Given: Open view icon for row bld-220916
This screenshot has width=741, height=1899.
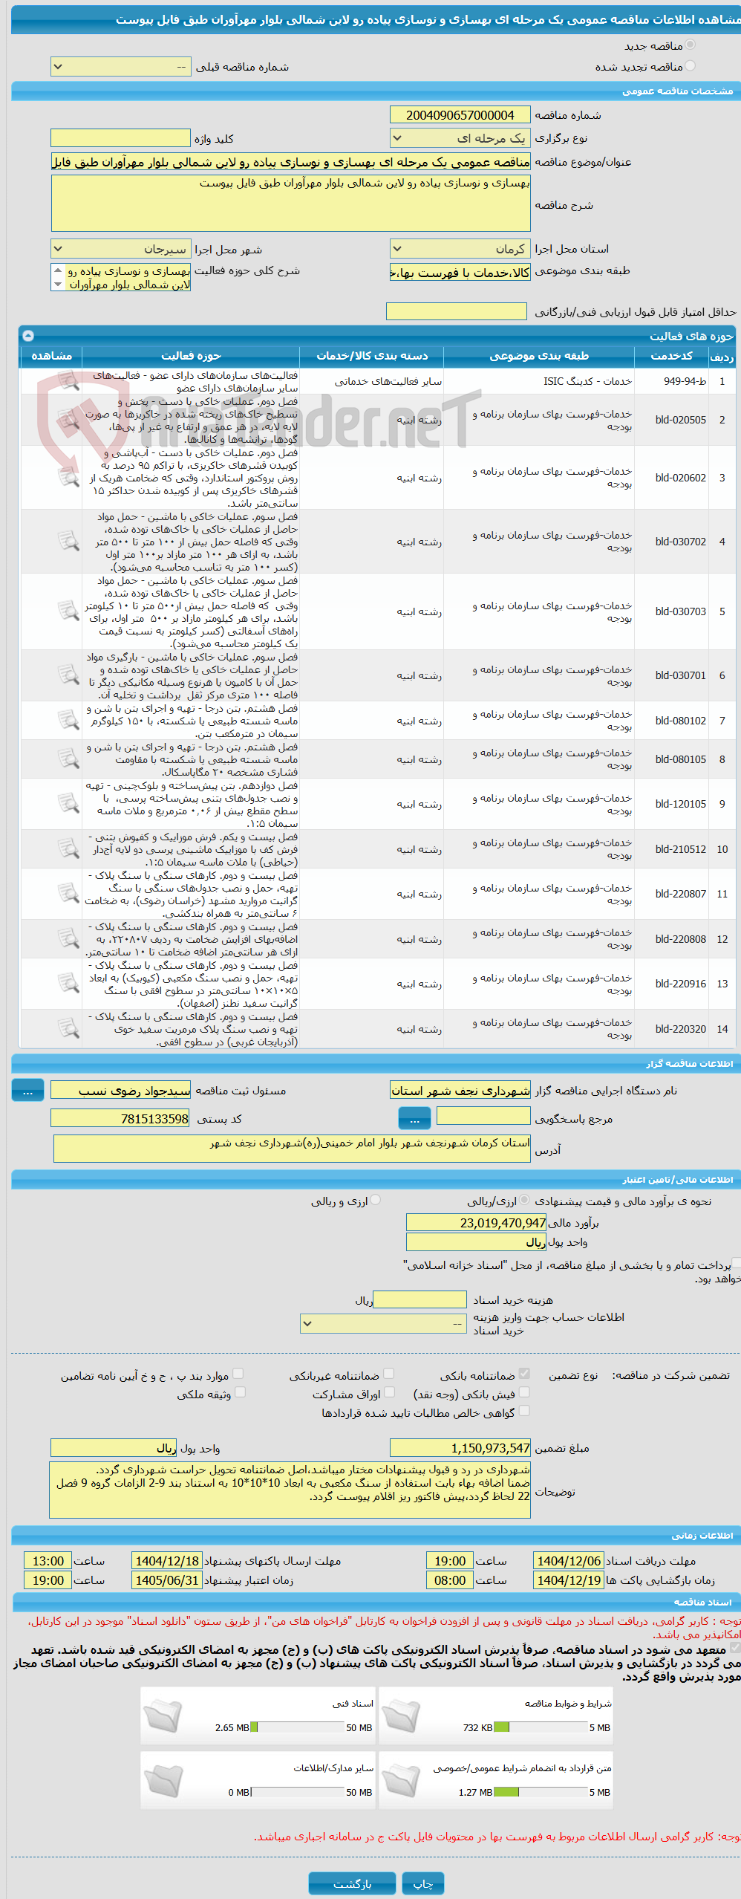Looking at the screenshot, I should pos(68,983).
